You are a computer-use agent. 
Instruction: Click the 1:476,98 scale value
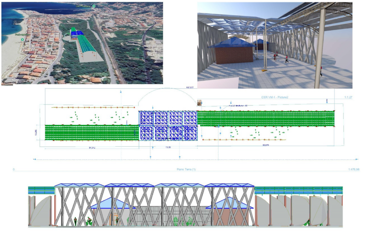353,169
